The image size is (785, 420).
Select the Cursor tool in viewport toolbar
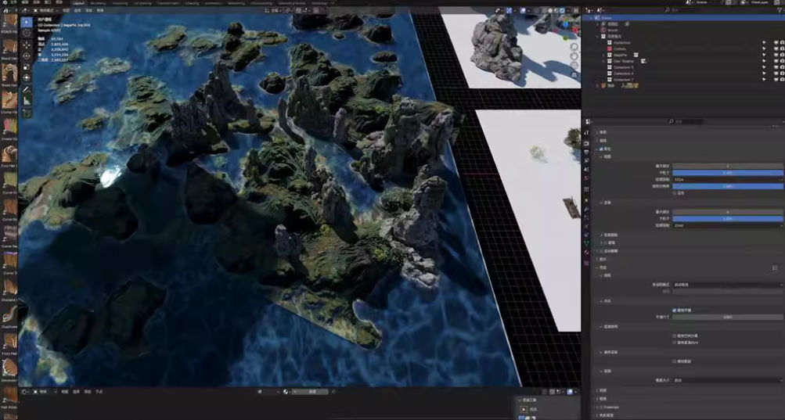pyautogui.click(x=27, y=34)
